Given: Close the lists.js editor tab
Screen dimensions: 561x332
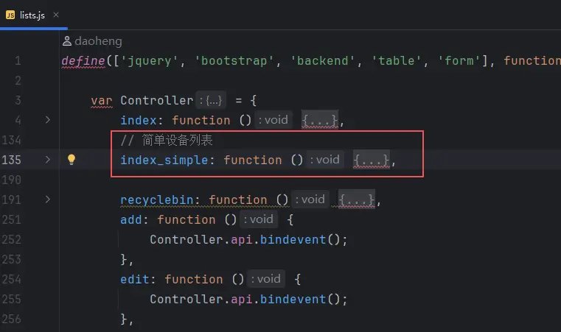Looking at the screenshot, I should (x=58, y=14).
